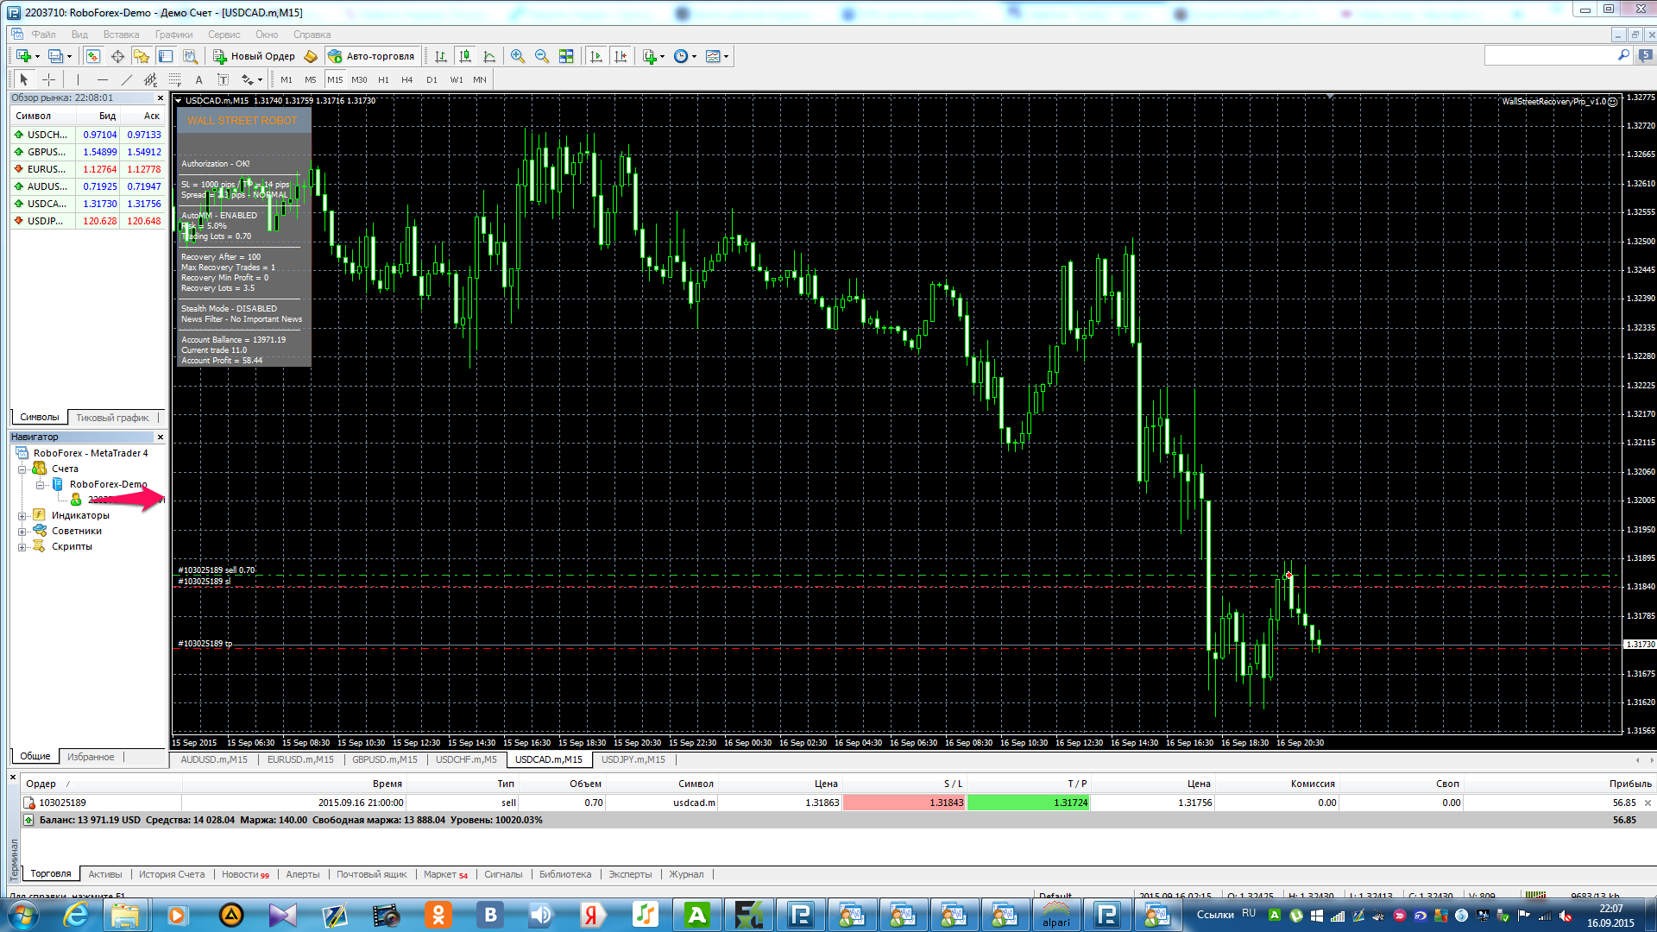Collapse the Счета tree node
The width and height of the screenshot is (1657, 932).
(x=22, y=469)
